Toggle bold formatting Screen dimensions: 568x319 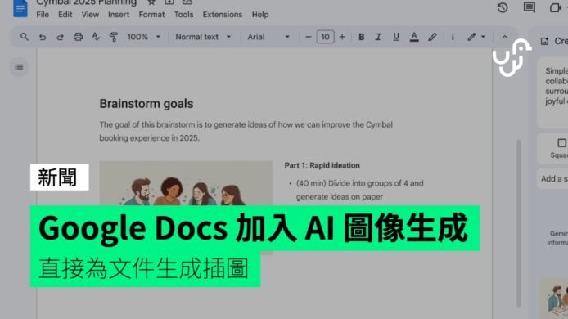pyautogui.click(x=361, y=37)
